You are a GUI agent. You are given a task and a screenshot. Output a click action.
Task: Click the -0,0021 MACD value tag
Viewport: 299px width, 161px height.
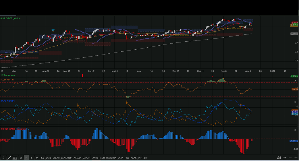(294, 141)
